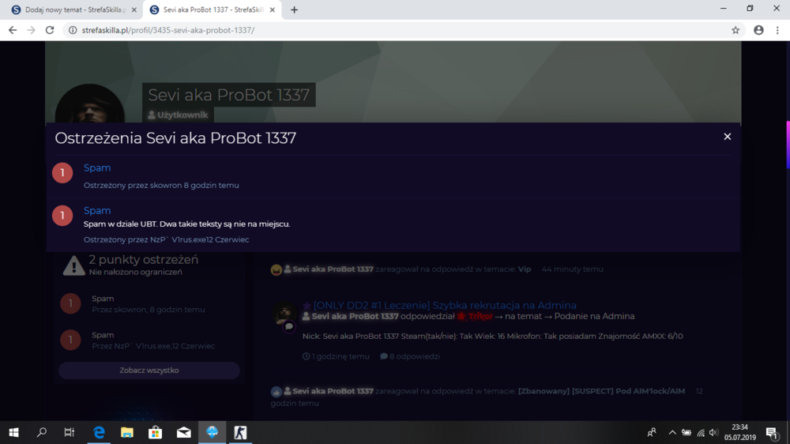This screenshot has width=790, height=444.
Task: Click the 1 godzinę temu timestamp
Action: coord(336,356)
